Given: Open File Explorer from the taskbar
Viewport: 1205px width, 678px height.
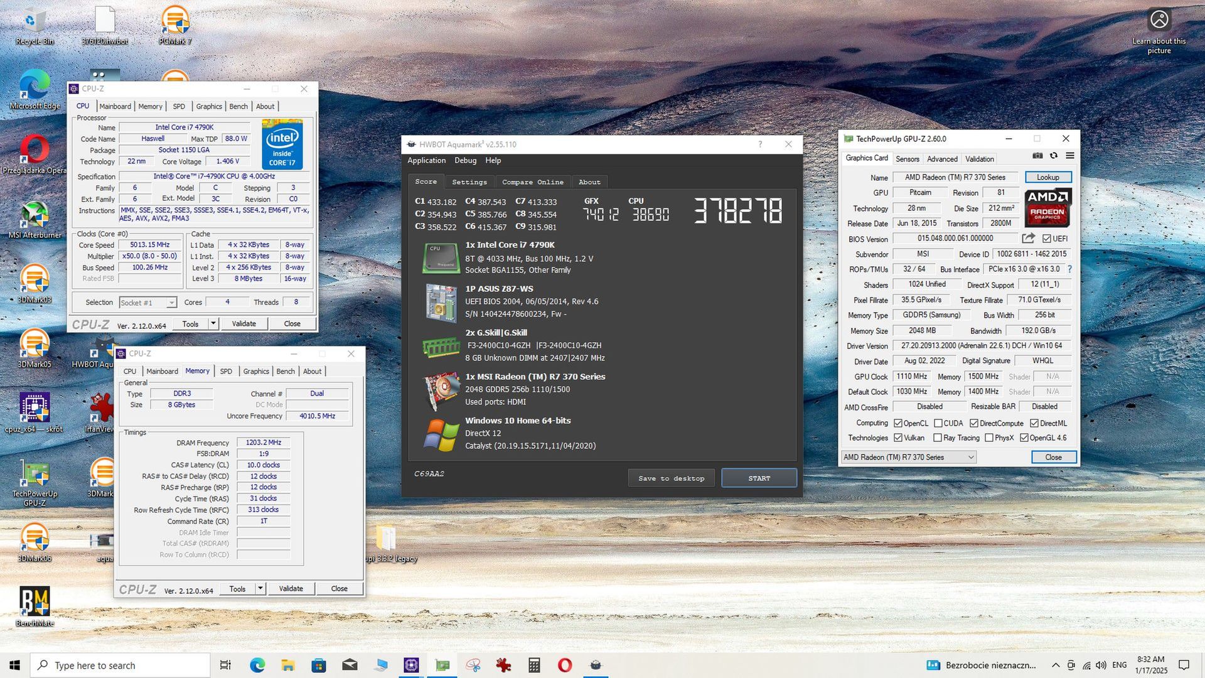Looking at the screenshot, I should (x=288, y=665).
